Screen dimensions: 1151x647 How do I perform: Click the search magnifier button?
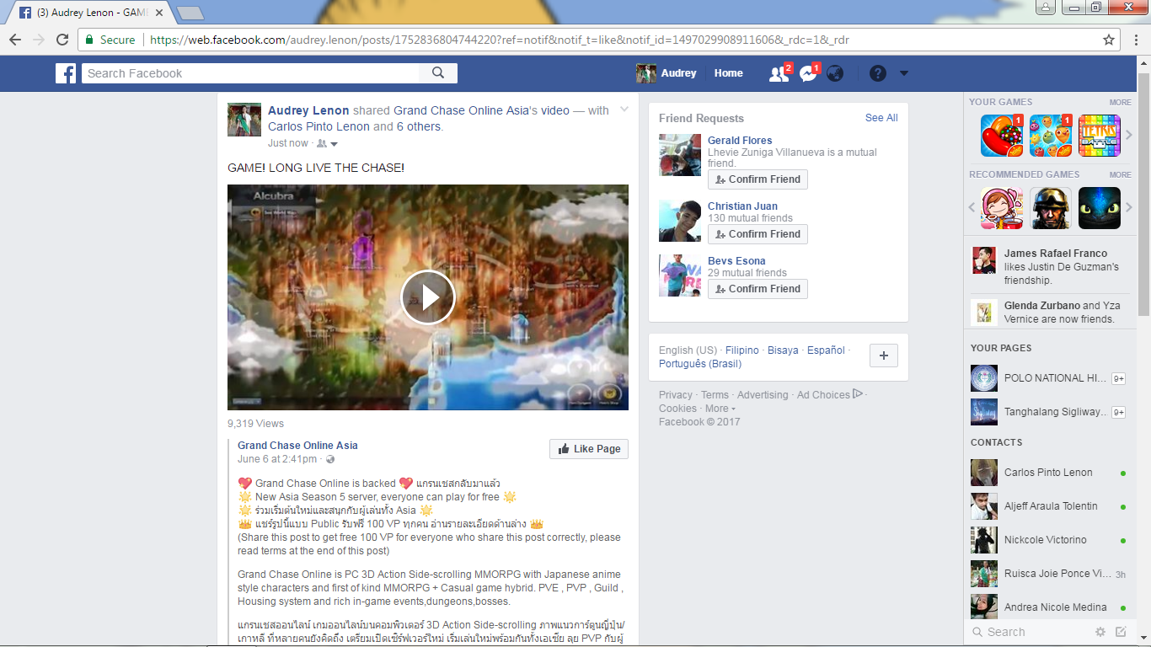[438, 73]
